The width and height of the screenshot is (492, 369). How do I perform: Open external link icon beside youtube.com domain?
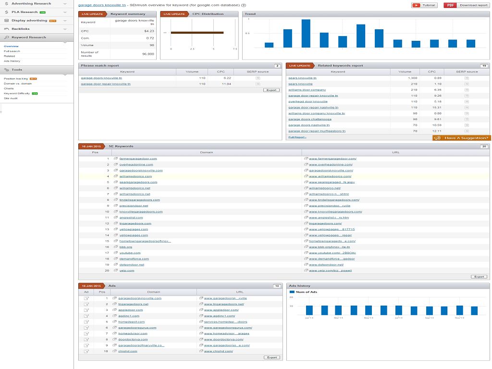coord(116,253)
